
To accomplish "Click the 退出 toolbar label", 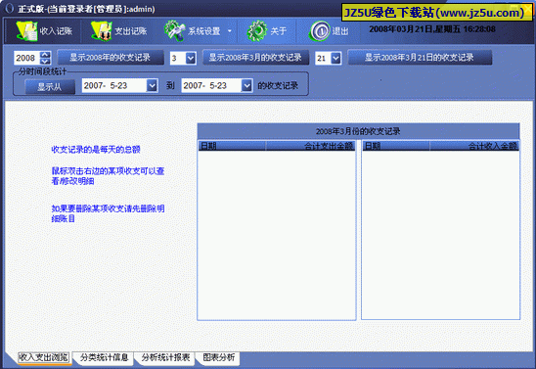I will [x=340, y=31].
